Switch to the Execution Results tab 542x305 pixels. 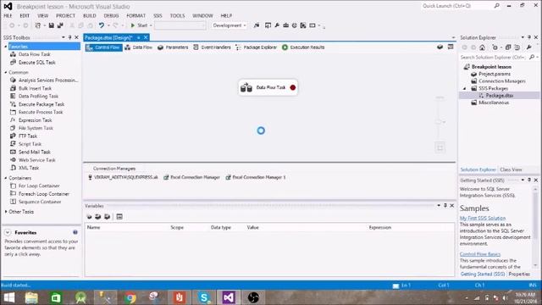pos(303,47)
